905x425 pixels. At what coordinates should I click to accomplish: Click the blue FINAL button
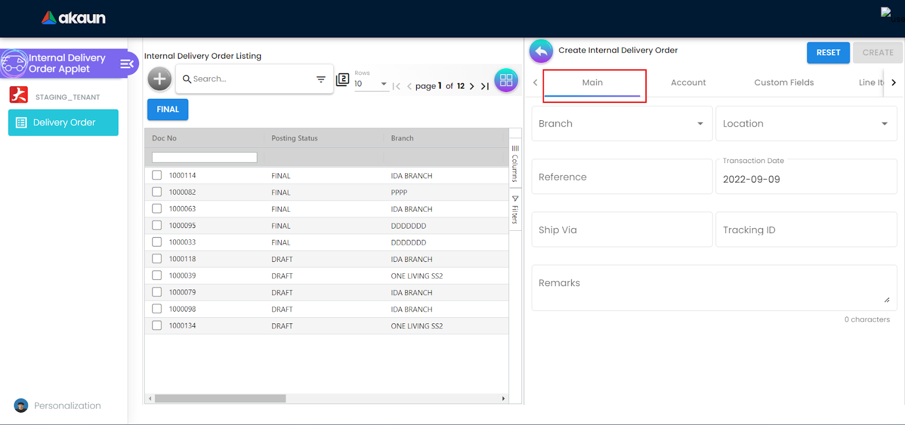(167, 109)
